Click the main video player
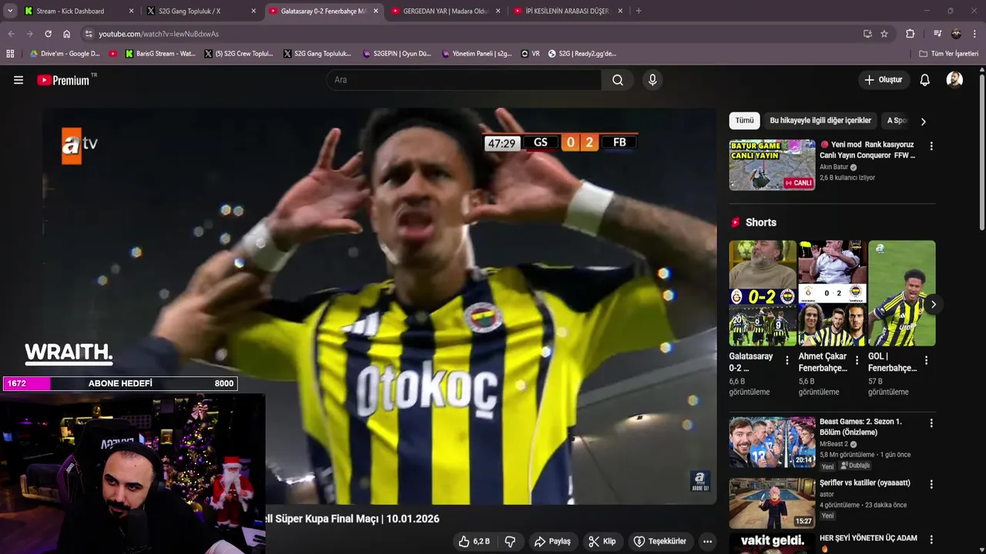Image resolution: width=986 pixels, height=554 pixels. tap(379, 306)
